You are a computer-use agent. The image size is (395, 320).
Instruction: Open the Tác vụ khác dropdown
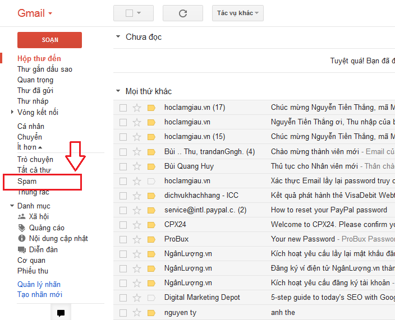(x=238, y=13)
